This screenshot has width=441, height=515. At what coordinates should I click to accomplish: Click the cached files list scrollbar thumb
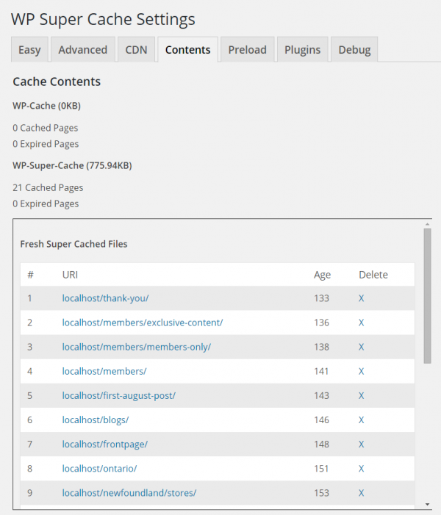tap(427, 296)
